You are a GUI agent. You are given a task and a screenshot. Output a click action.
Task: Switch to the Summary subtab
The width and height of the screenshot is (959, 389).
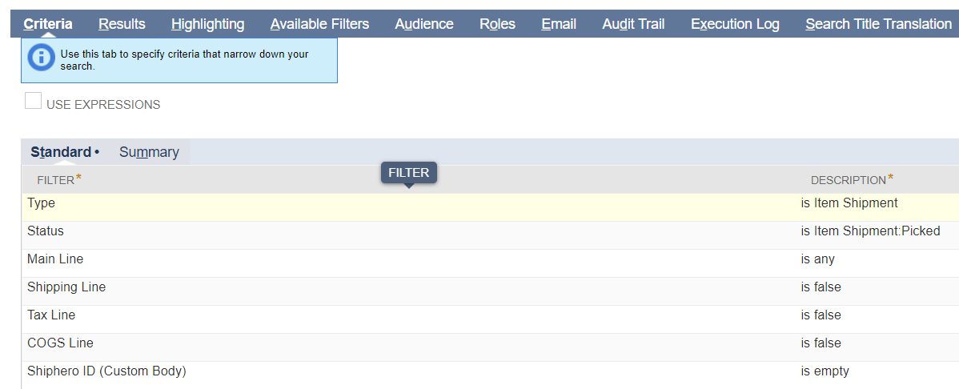click(149, 152)
